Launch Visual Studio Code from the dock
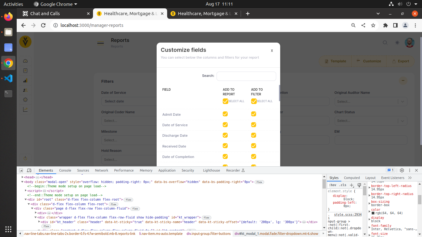Viewport: 422px width, 237px height. 8,78
